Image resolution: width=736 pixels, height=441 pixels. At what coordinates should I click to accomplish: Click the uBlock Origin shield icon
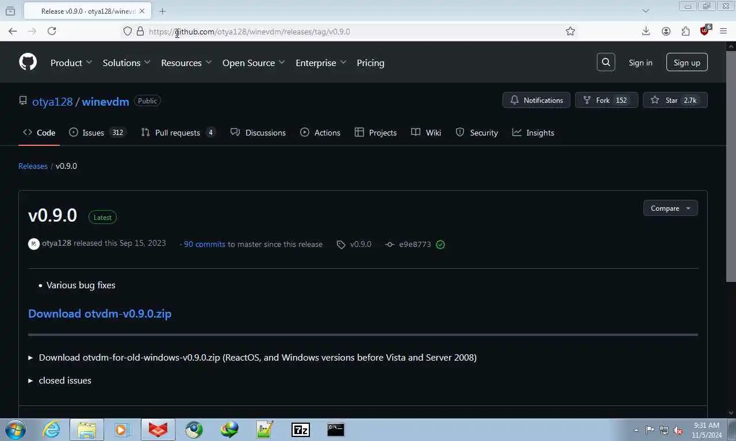click(x=705, y=31)
